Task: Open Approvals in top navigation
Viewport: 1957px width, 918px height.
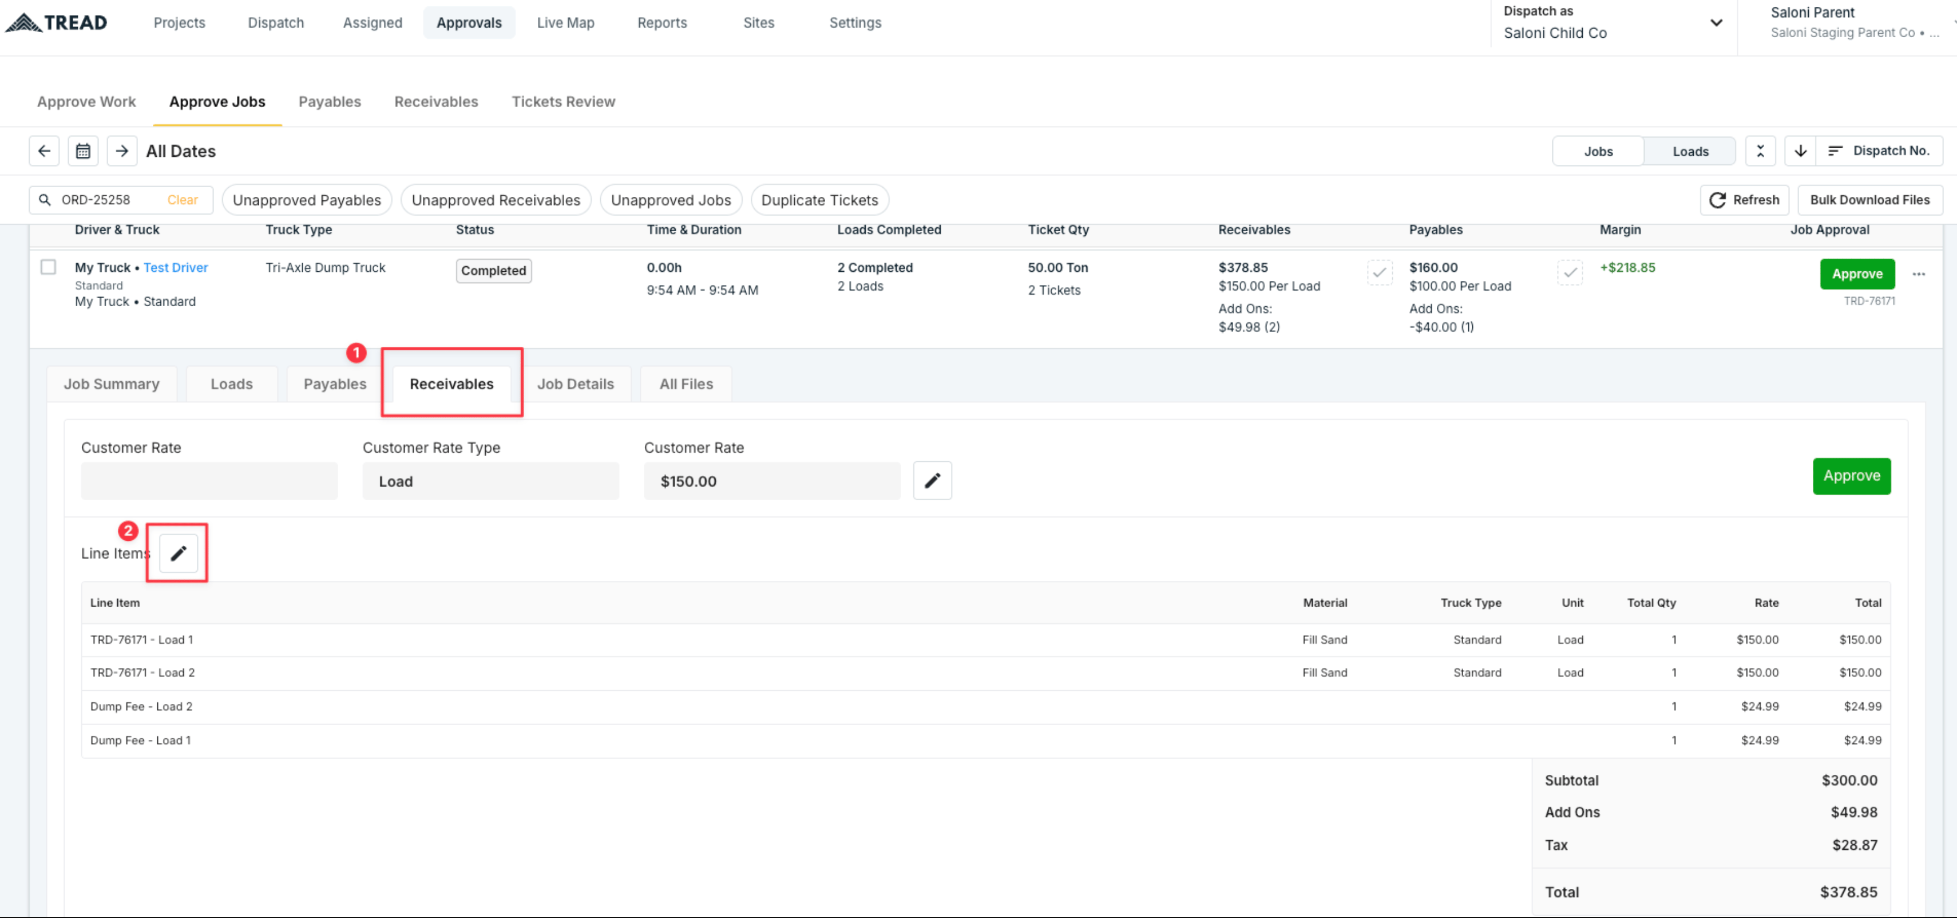Action: coord(469,23)
